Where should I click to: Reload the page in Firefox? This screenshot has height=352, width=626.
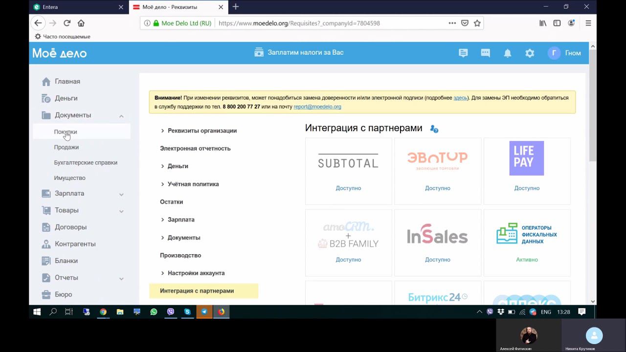[x=67, y=23]
